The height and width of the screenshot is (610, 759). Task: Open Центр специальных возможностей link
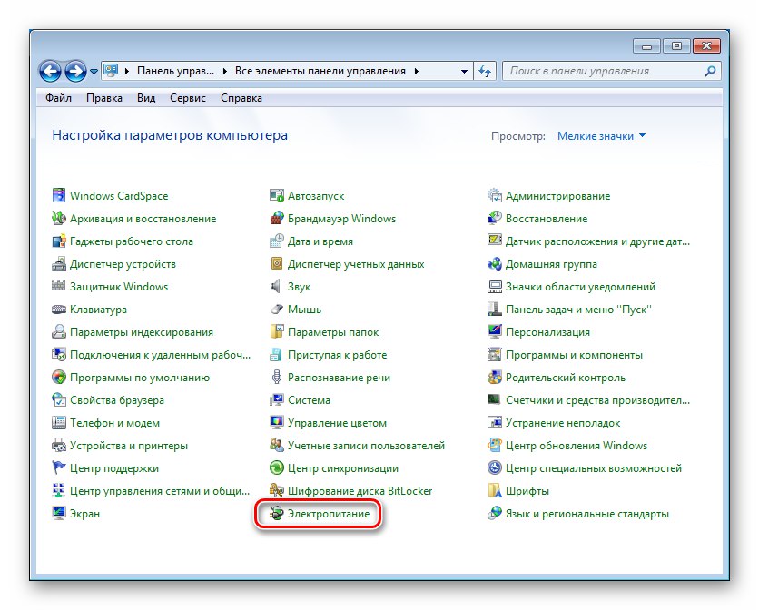pyautogui.click(x=594, y=468)
